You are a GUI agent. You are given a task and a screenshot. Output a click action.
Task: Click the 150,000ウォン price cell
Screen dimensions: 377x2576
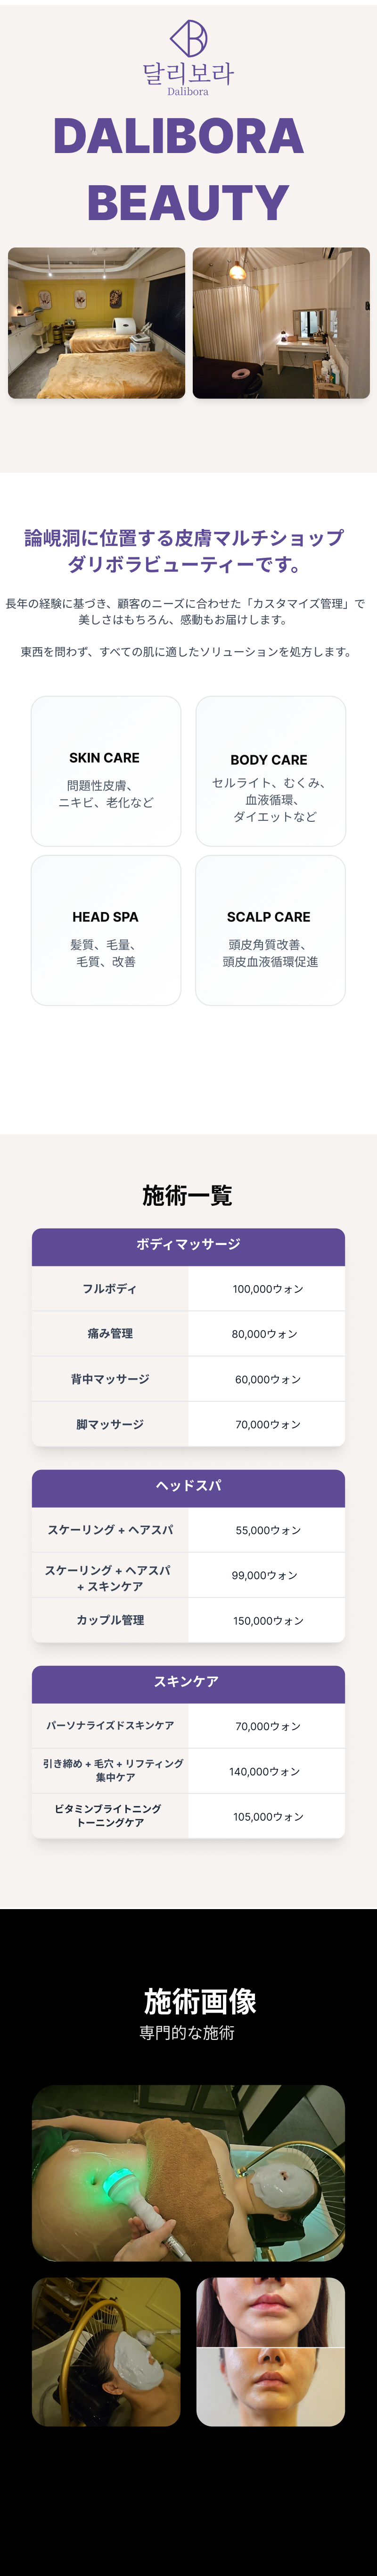[267, 1621]
